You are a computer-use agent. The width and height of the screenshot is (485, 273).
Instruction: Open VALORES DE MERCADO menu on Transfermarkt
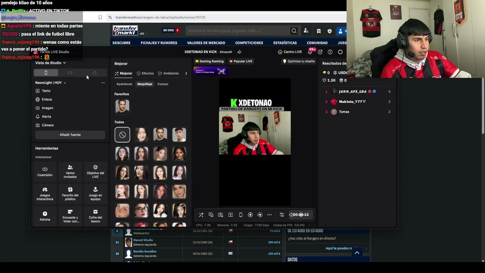(x=206, y=43)
